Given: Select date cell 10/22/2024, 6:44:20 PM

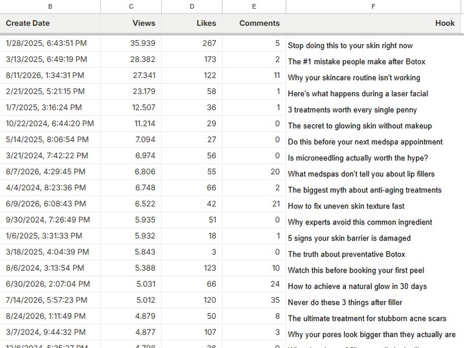Looking at the screenshot, I should [50, 124].
